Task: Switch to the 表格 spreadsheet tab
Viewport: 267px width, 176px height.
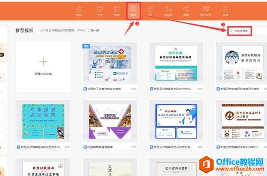Action: point(116,11)
